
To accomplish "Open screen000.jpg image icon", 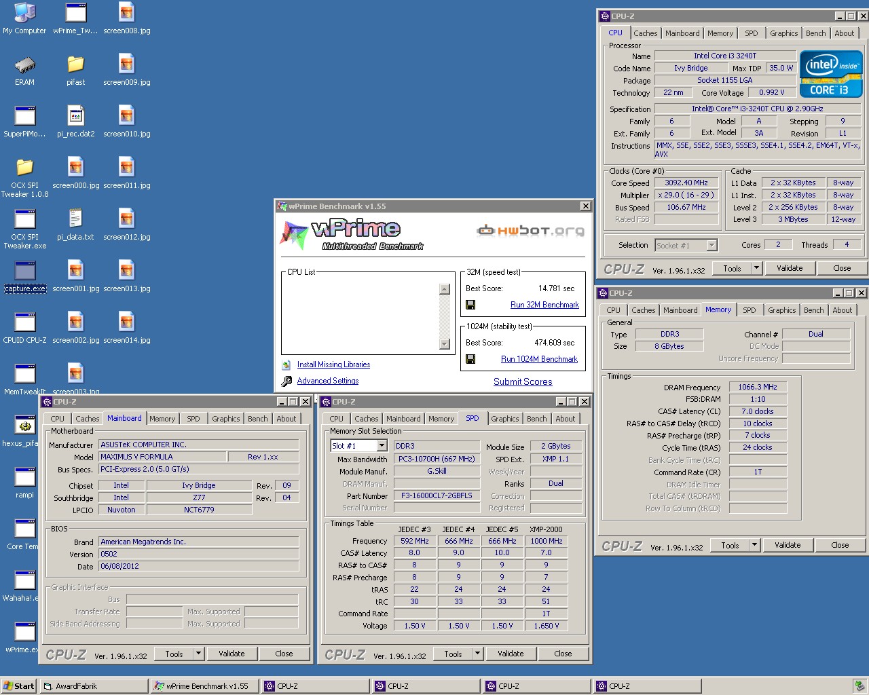I will (75, 174).
